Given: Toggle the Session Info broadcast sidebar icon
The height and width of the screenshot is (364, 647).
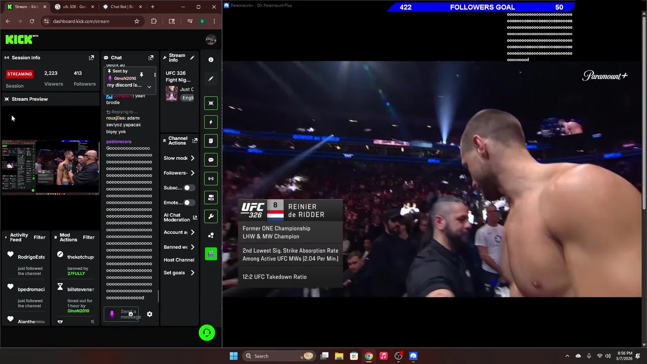Looking at the screenshot, I should (211, 178).
